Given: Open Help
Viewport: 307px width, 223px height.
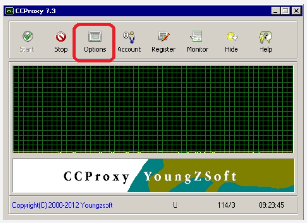Looking at the screenshot, I should 265,42.
